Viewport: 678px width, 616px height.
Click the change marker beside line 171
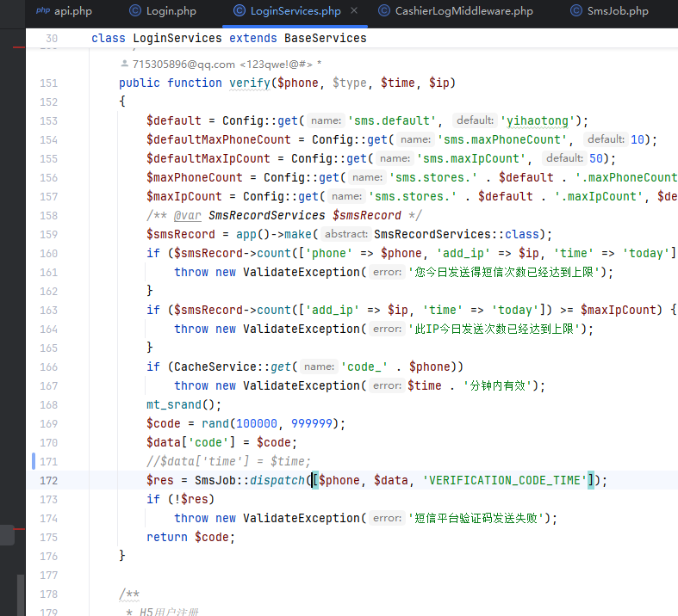point(34,461)
